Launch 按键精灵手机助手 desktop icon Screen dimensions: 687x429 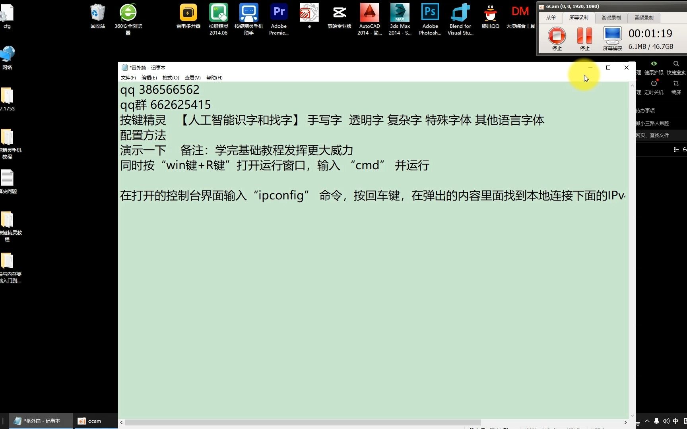coord(249,19)
